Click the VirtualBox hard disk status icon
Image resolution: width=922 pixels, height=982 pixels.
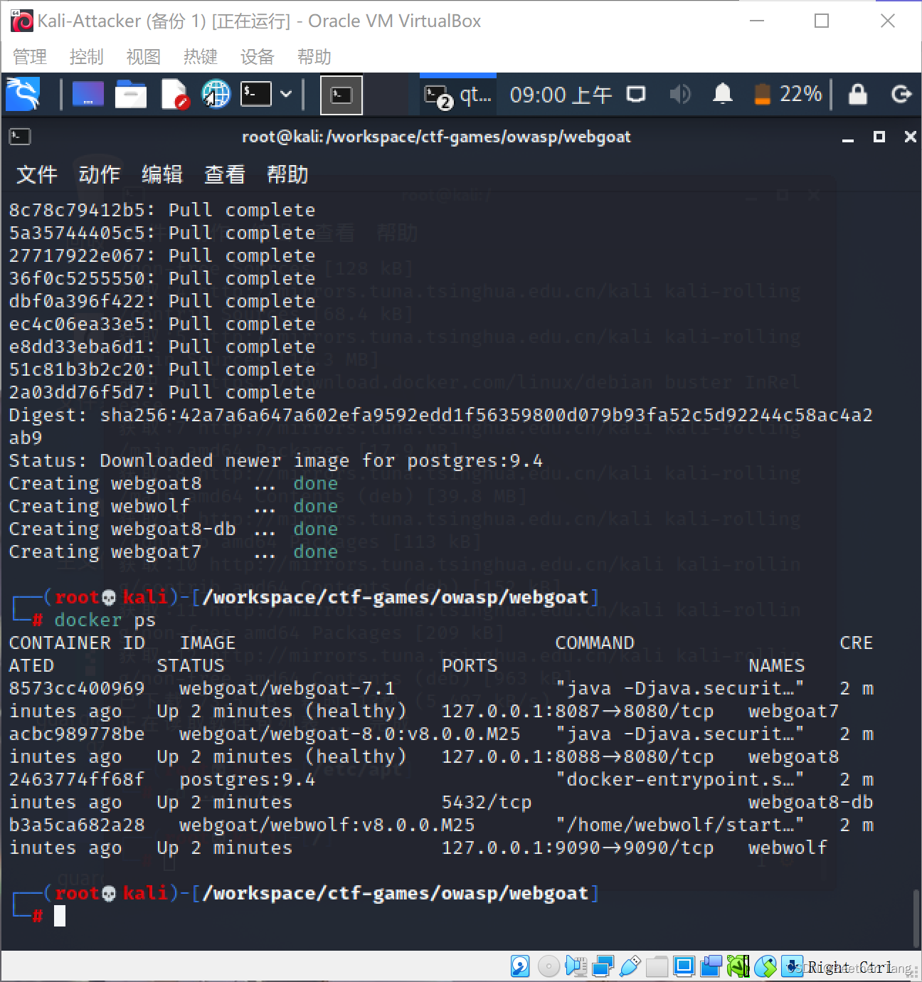coord(520,966)
